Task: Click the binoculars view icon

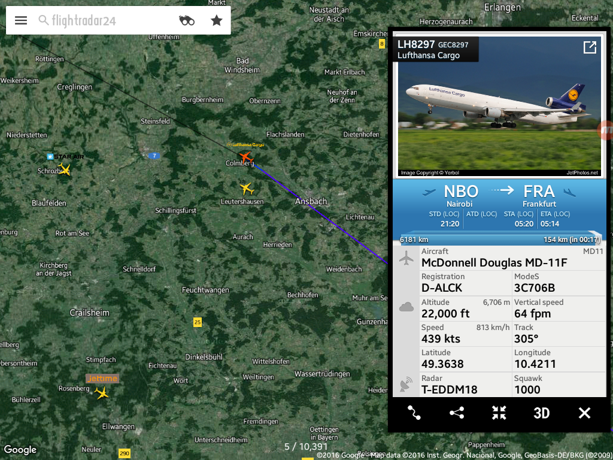Action: 187,20
